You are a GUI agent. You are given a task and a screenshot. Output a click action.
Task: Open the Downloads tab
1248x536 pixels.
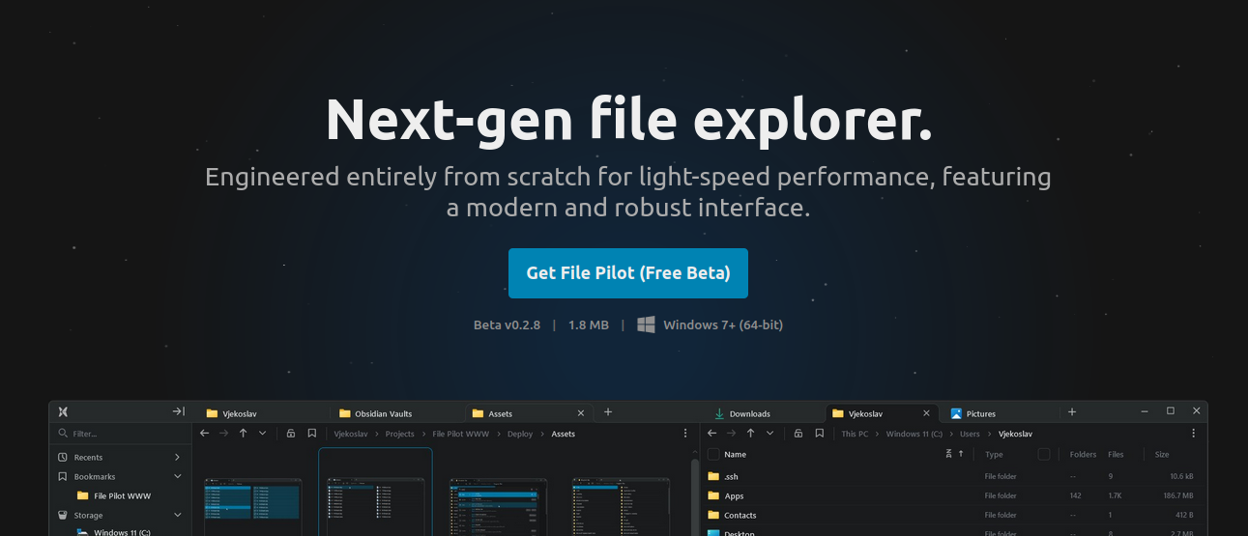pyautogui.click(x=749, y=413)
